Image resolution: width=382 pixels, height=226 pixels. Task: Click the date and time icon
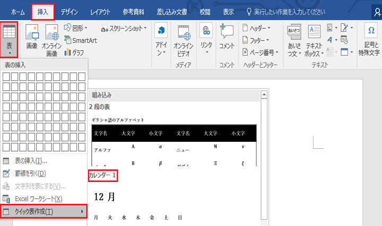344,40
